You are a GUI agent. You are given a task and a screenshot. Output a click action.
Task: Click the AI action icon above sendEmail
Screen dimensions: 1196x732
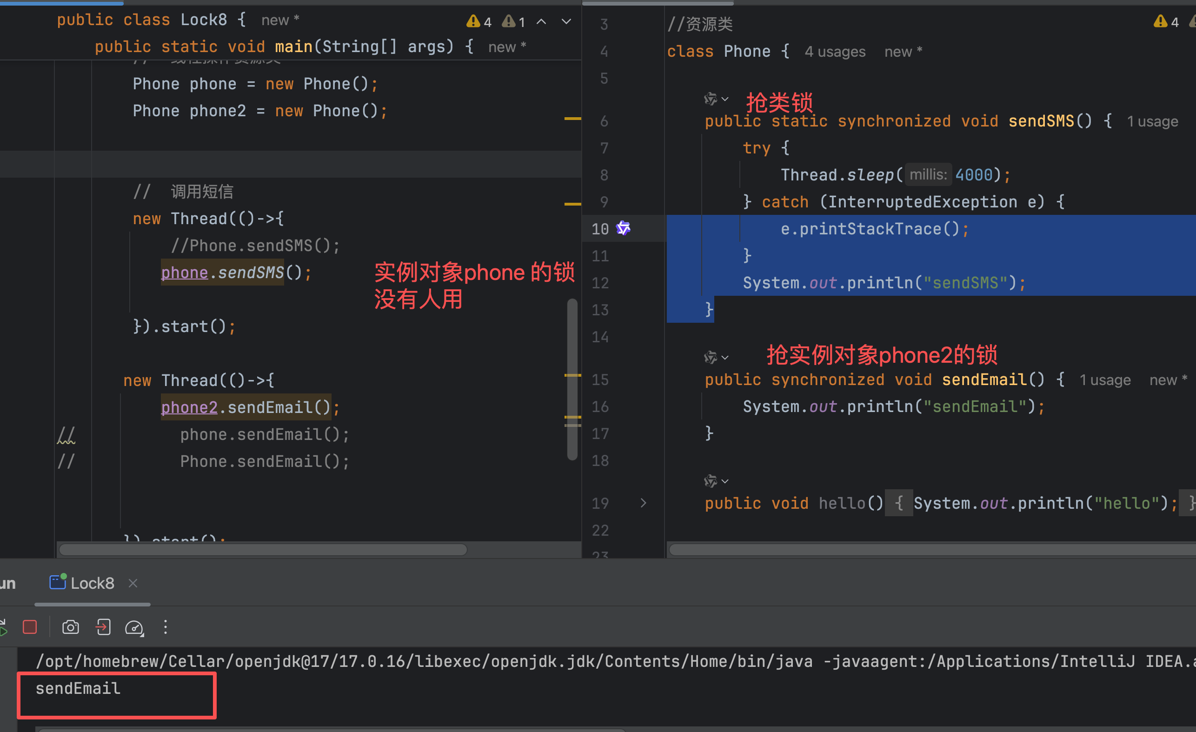(710, 358)
